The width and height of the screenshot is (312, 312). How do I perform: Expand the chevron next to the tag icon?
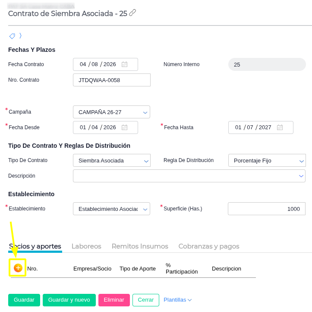click(x=20, y=36)
